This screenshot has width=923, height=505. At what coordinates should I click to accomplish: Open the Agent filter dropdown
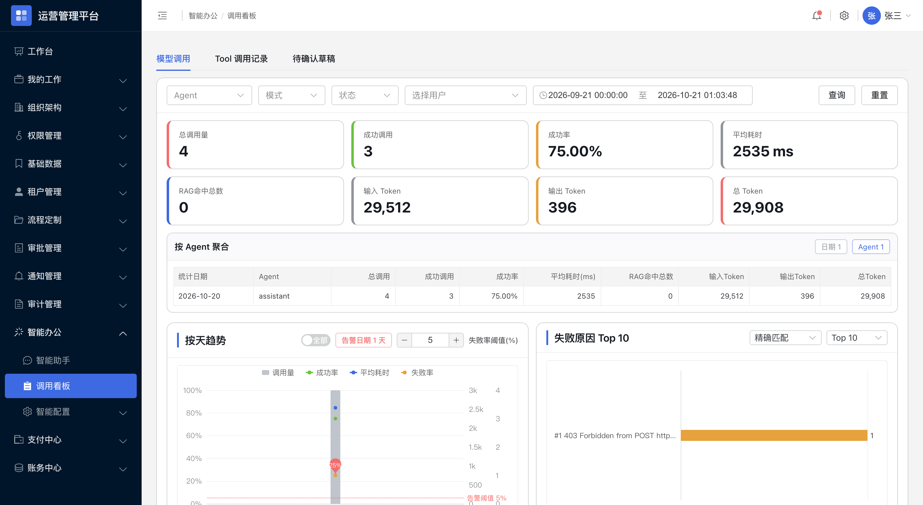click(209, 95)
